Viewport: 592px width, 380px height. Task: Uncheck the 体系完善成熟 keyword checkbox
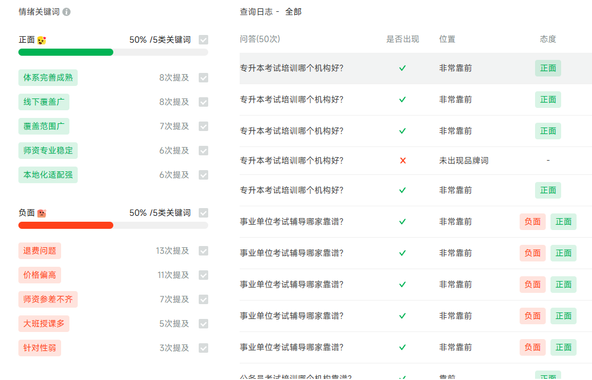coord(203,78)
